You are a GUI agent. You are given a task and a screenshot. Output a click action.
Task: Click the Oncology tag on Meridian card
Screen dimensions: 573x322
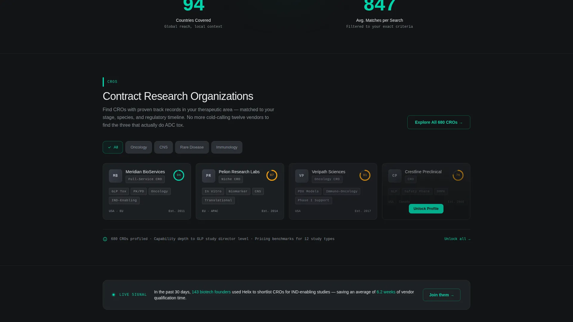pyautogui.click(x=159, y=191)
